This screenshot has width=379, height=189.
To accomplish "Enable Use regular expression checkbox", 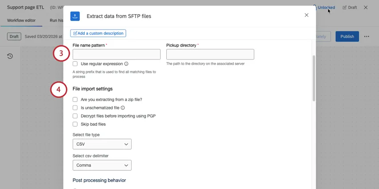I will [x=75, y=64].
